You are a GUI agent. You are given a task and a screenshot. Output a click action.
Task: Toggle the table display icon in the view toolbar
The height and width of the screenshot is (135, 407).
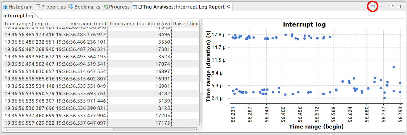point(372,6)
